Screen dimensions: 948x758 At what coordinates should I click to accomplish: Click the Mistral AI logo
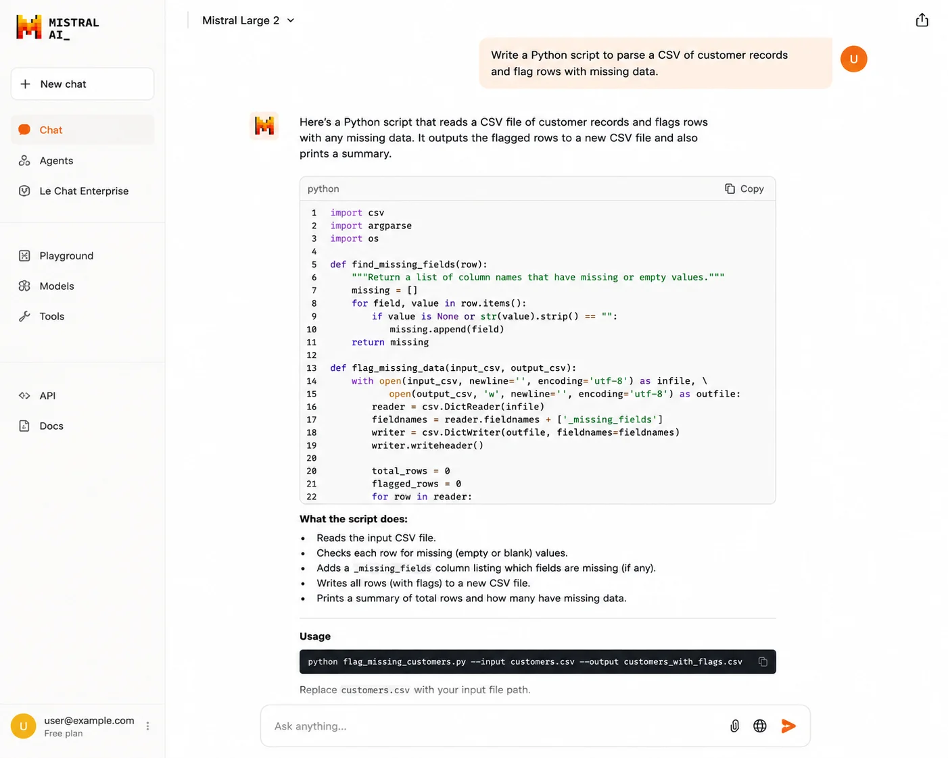point(57,27)
